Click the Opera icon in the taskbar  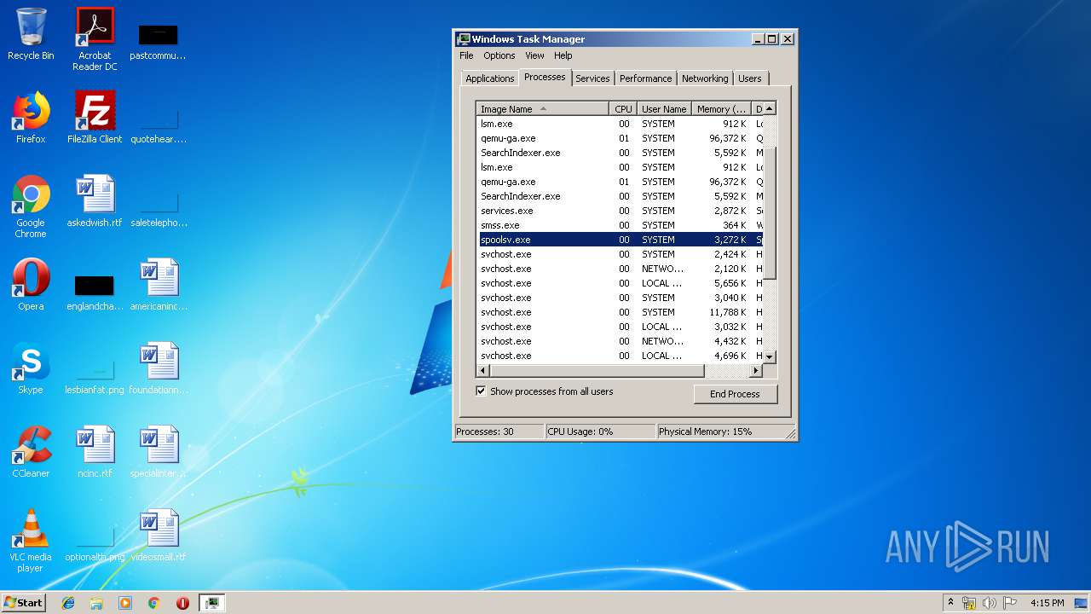click(x=182, y=603)
